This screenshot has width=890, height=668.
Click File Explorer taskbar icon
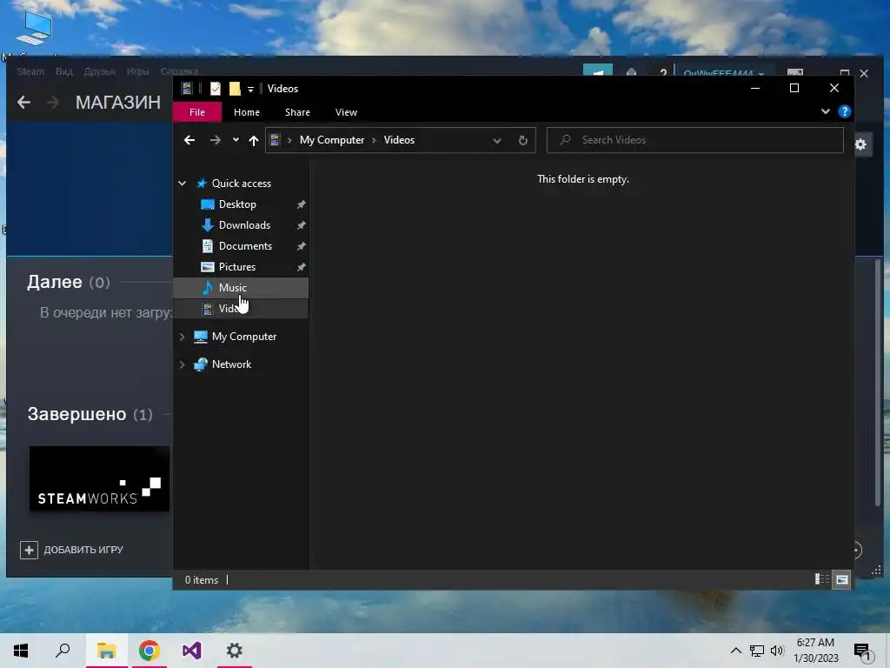coord(106,651)
